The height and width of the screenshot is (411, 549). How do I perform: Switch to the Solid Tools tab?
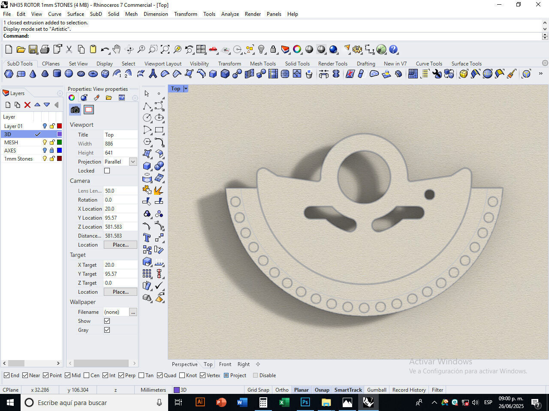click(297, 64)
